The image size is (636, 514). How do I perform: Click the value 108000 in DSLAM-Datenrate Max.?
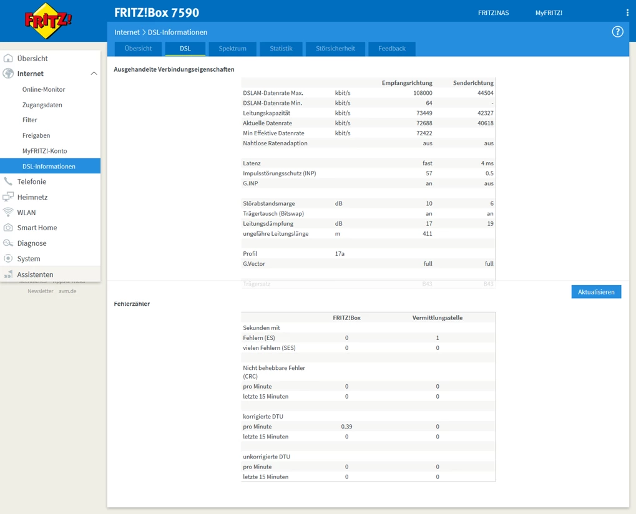click(x=423, y=93)
